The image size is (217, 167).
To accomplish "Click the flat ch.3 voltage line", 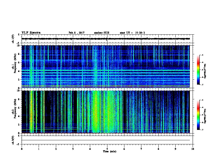I will pos(106,140).
